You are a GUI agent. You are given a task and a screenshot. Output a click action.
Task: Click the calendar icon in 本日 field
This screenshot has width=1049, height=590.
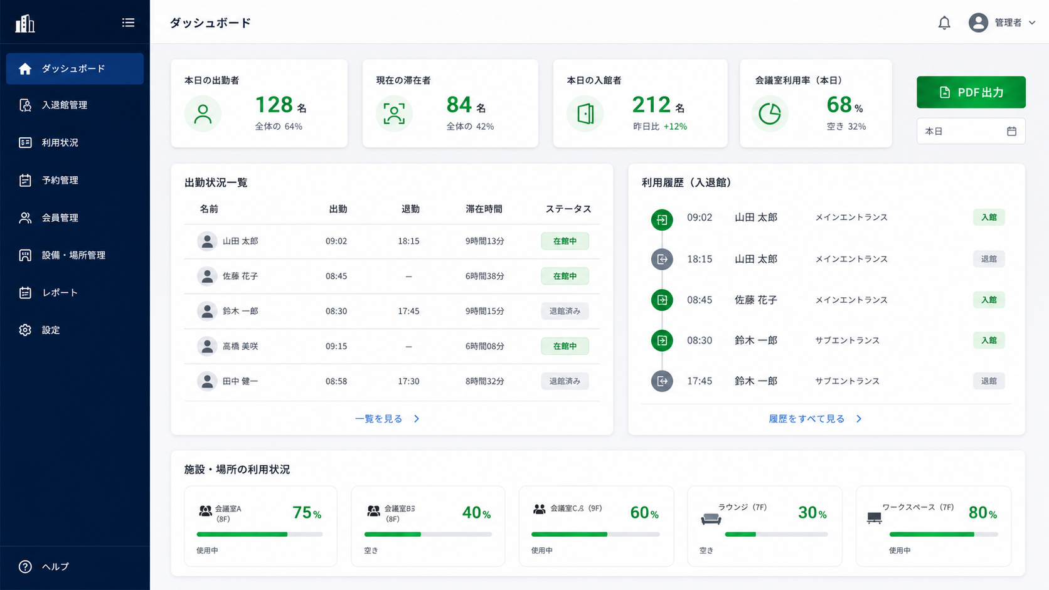click(1011, 131)
